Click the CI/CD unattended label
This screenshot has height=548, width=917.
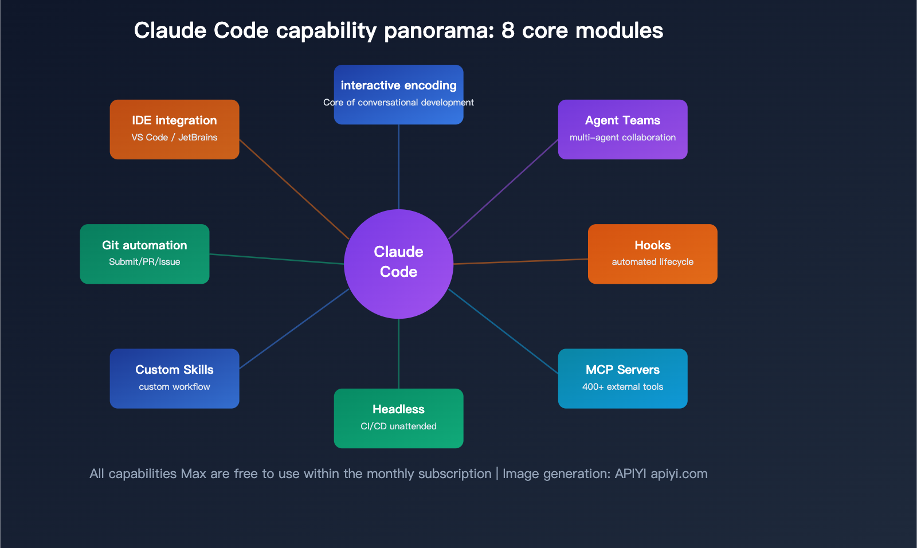(x=398, y=426)
